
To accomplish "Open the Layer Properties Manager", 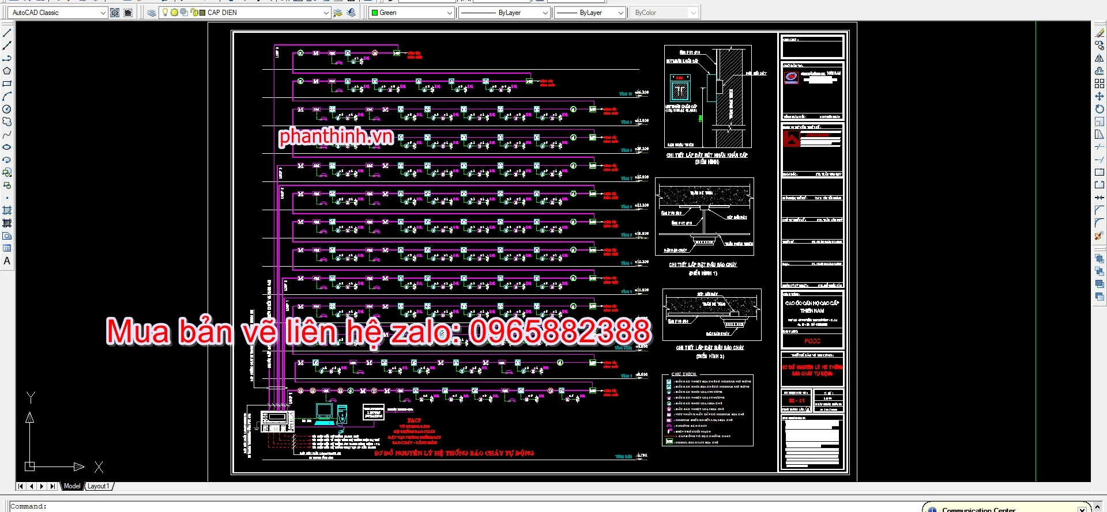I will tap(151, 12).
